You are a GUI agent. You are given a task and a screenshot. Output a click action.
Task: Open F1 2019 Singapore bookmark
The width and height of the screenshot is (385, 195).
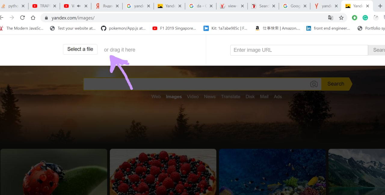(174, 28)
